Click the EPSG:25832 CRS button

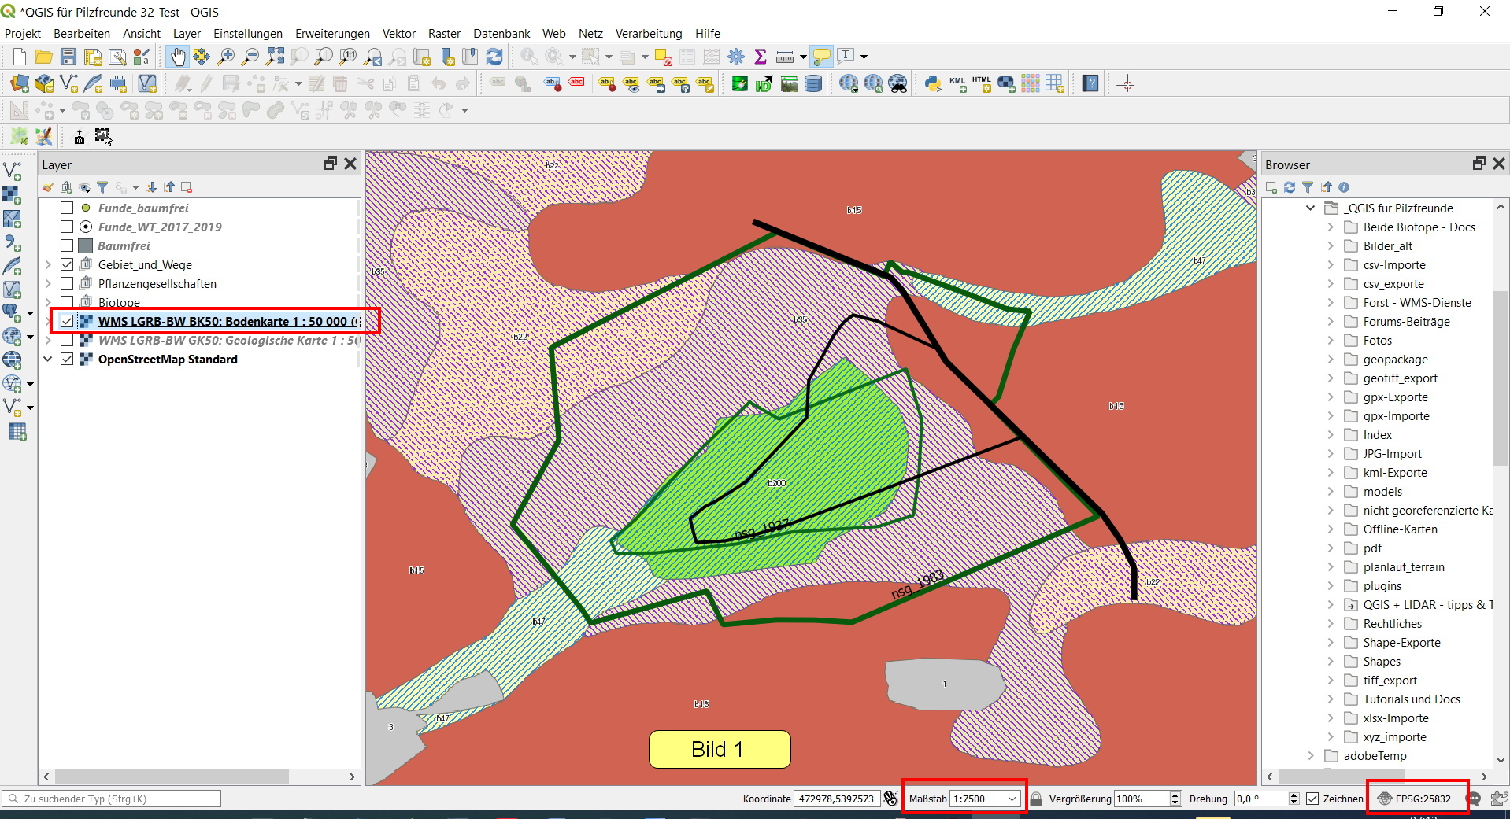1416,799
